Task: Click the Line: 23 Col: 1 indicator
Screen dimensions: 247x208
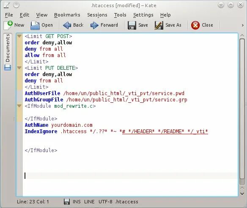Action: click(x=33, y=202)
